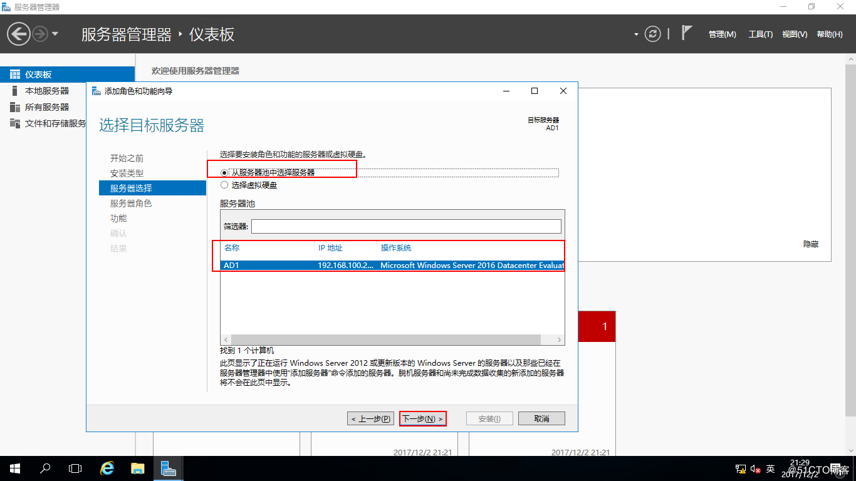
Task: Sort server pool by 名称 column header
Action: point(232,248)
